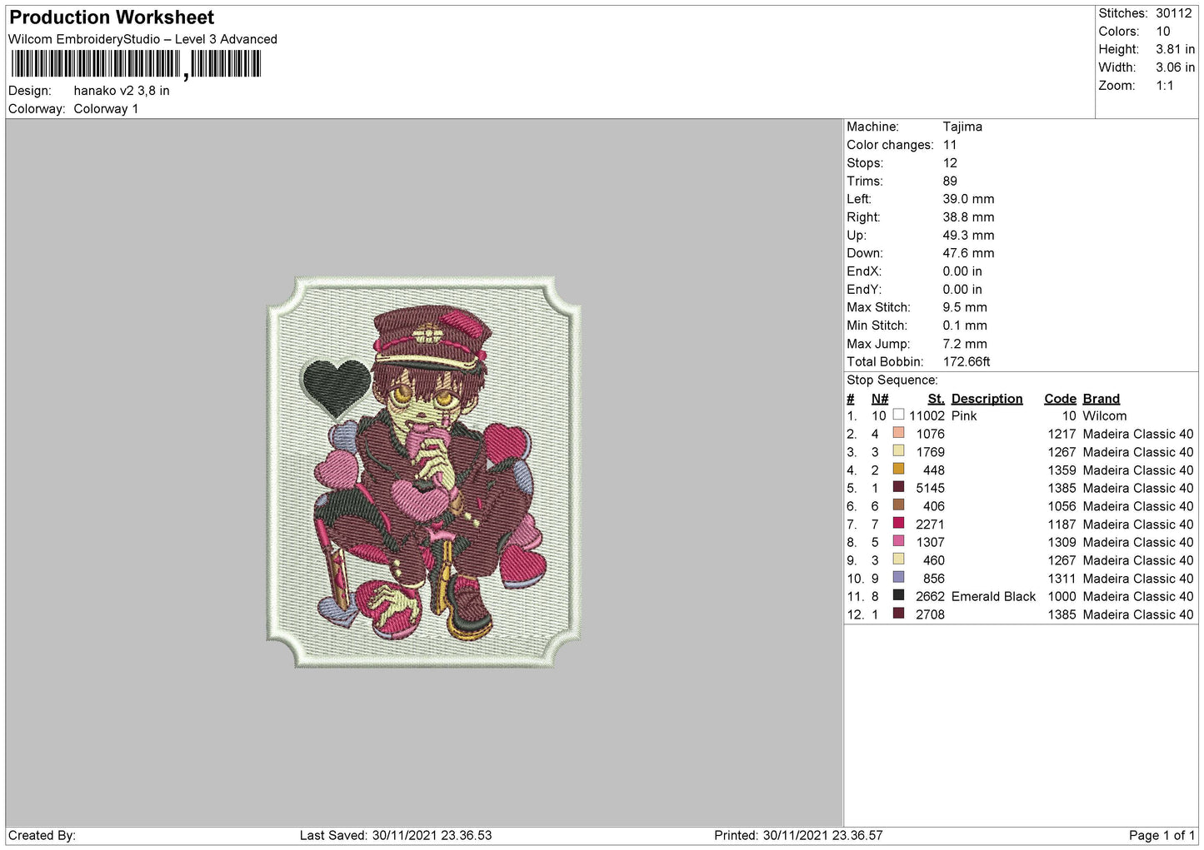Click stitch count 2708 in row 12
Screen dimensions: 1204x850
pyautogui.click(x=930, y=615)
